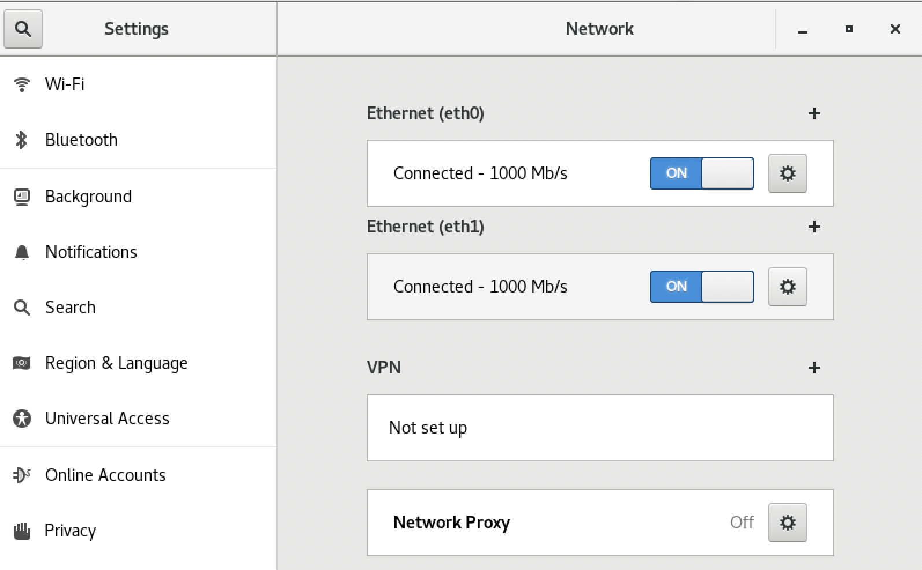This screenshot has height=570, width=922.
Task: Turn off the eth1 Ethernet switch
Action: [702, 287]
